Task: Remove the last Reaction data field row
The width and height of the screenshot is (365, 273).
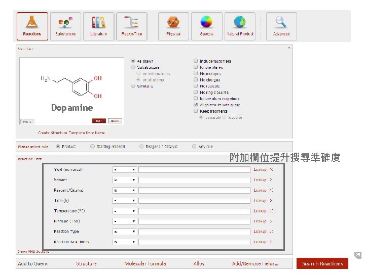Action: tap(271, 242)
